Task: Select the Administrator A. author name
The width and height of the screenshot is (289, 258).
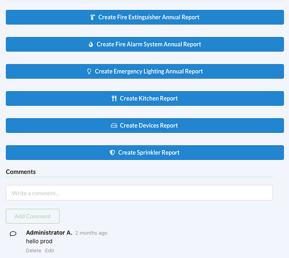Action: tap(49, 233)
